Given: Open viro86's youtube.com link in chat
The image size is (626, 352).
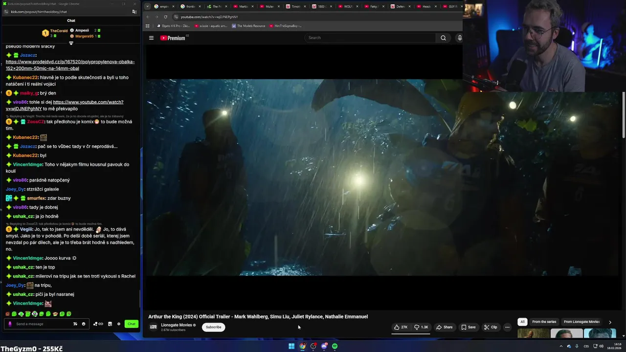Looking at the screenshot, I should [65, 105].
